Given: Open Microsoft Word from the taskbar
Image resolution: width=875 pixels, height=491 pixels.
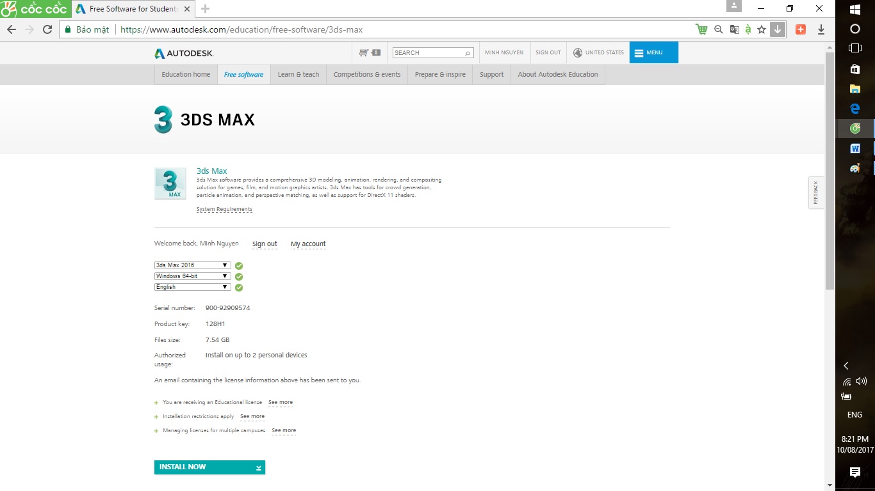Looking at the screenshot, I should click(855, 148).
